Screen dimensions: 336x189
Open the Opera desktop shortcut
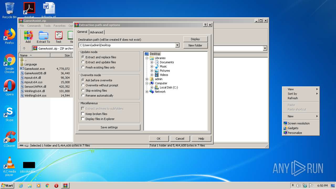point(9,88)
